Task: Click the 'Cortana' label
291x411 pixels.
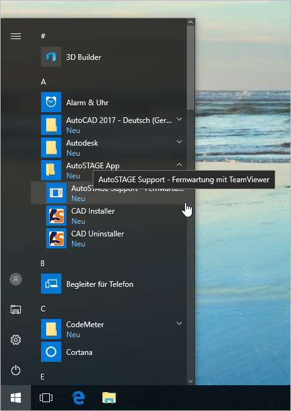Action: coord(80,352)
